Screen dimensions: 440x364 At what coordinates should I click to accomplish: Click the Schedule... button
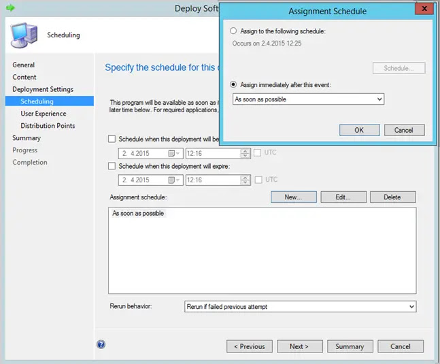click(399, 68)
